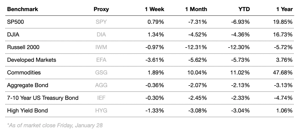Click the 7-10 Year US Treasury Bond label
Image resolution: width=303 pixels, height=132 pixels.
coord(43,98)
